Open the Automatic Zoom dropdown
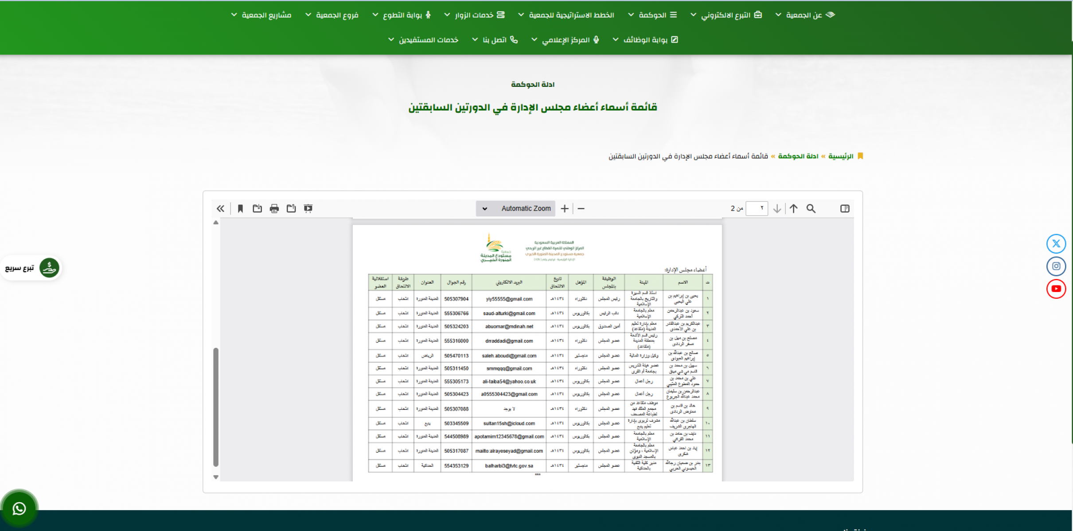 [x=516, y=208]
